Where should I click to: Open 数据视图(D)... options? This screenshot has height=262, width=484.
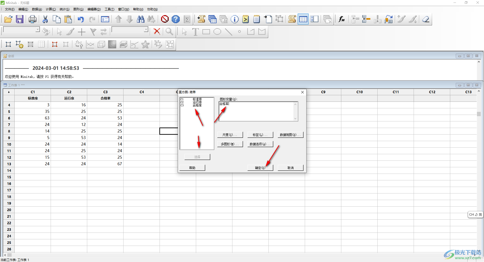click(x=290, y=135)
